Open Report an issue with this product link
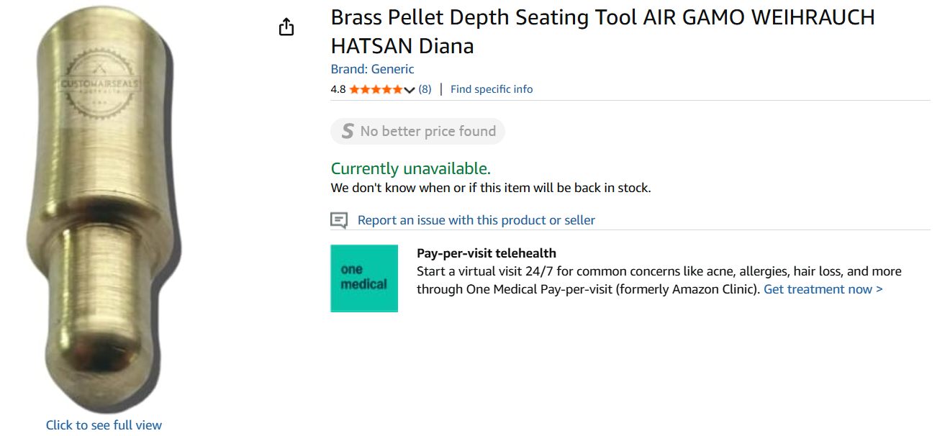The width and height of the screenshot is (950, 436). (476, 220)
